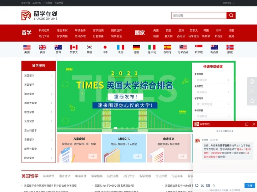Open article 美国留学合作院校有哪些?
This screenshot has height=192, width=257.
tap(50, 186)
